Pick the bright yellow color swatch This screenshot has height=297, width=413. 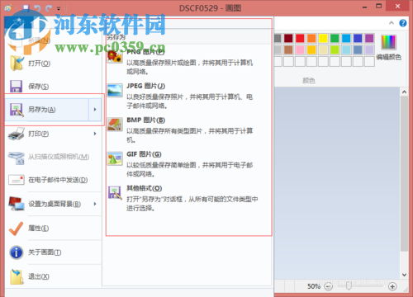tap(323, 38)
